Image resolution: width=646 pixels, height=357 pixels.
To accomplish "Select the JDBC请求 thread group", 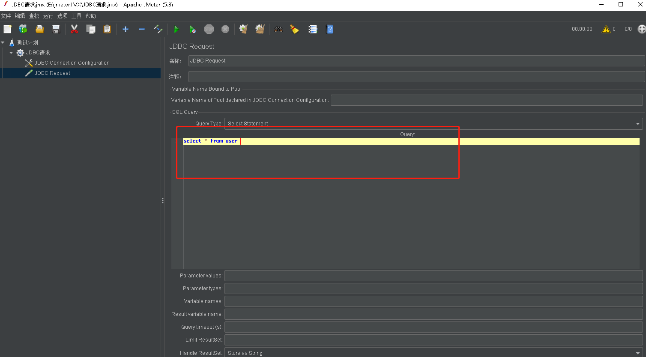I will click(x=38, y=53).
